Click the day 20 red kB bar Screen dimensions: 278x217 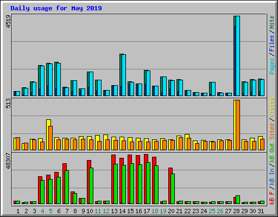[170, 186]
